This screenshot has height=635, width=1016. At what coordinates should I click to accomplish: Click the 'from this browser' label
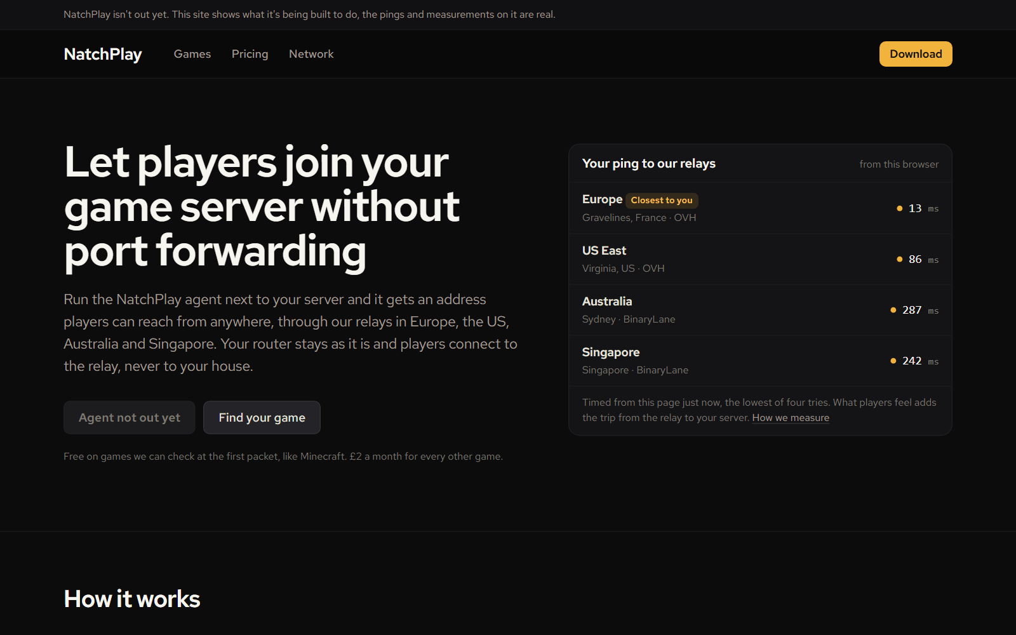(899, 164)
